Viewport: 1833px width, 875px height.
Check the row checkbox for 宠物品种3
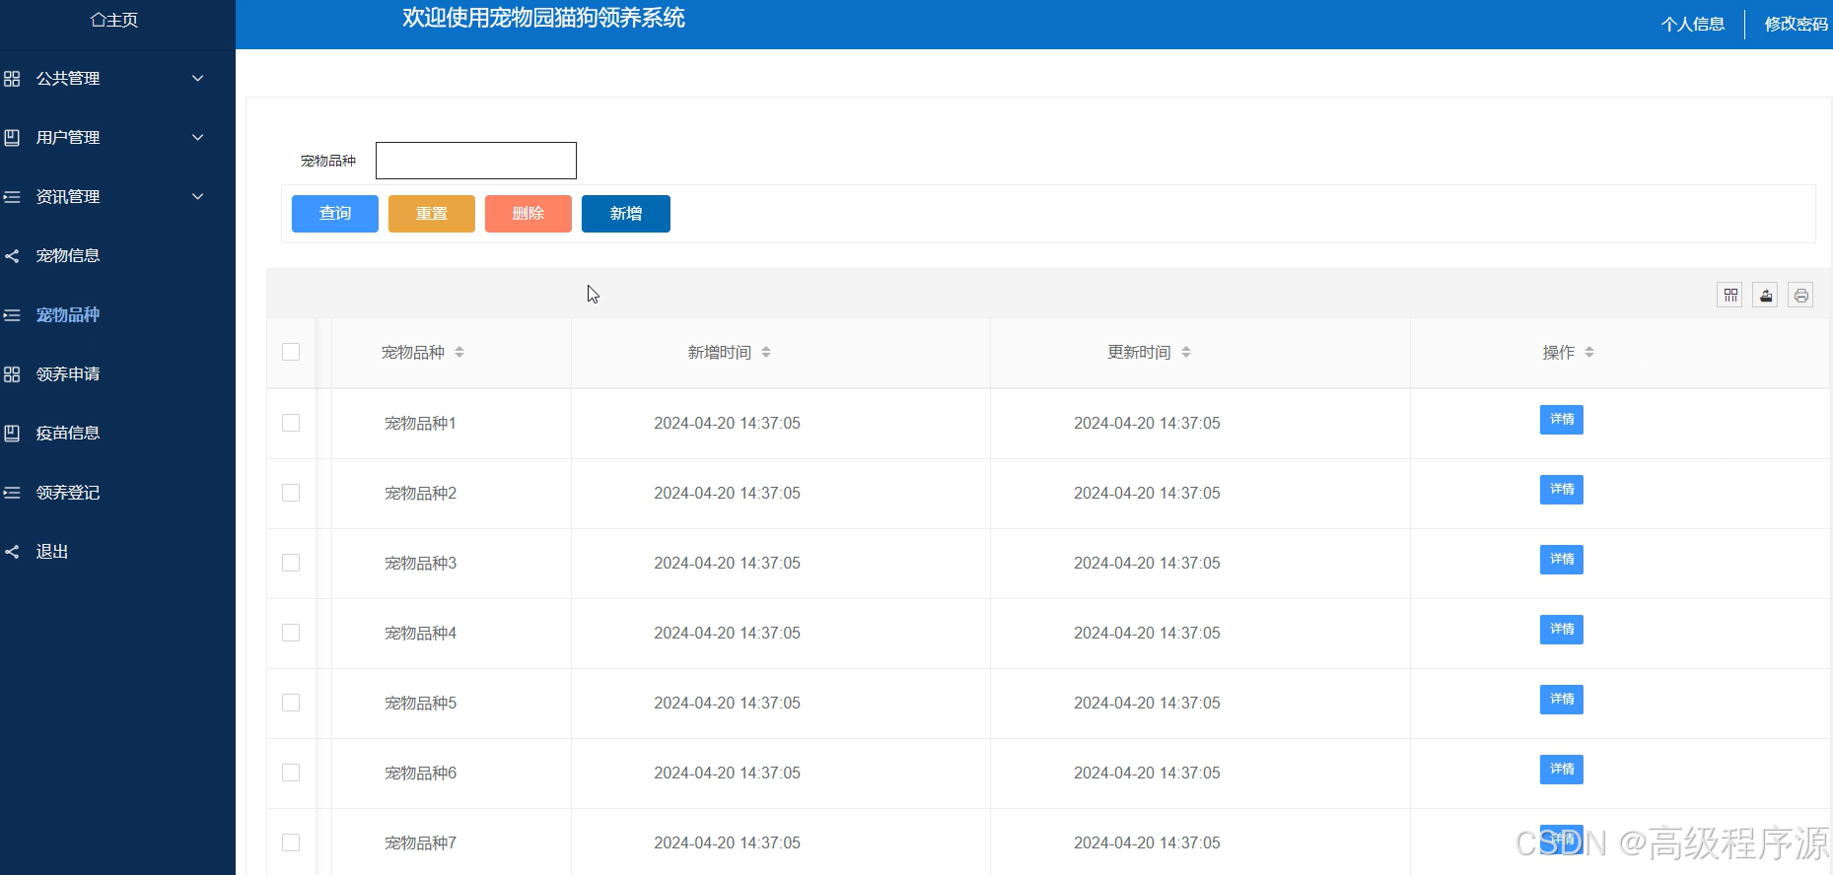point(291,563)
